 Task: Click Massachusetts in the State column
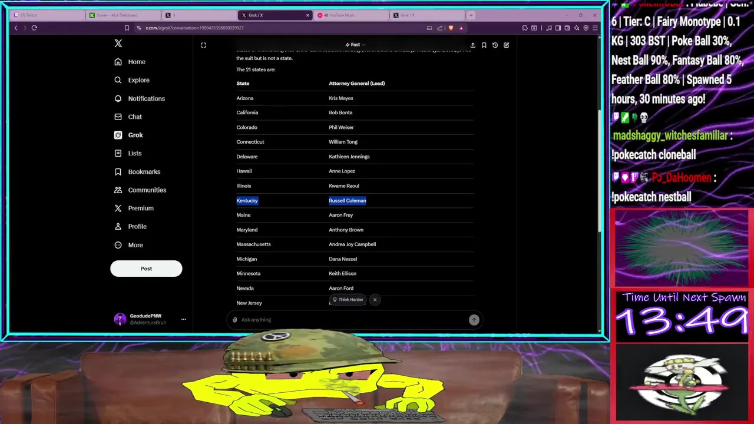tap(253, 244)
